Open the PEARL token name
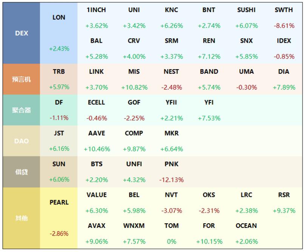The height and width of the screenshot is (252, 304). [59, 203]
